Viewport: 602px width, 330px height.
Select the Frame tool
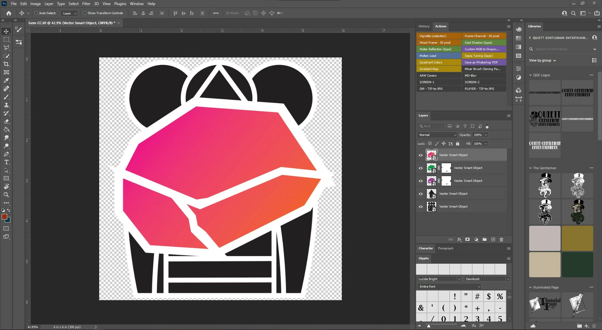tap(6, 72)
